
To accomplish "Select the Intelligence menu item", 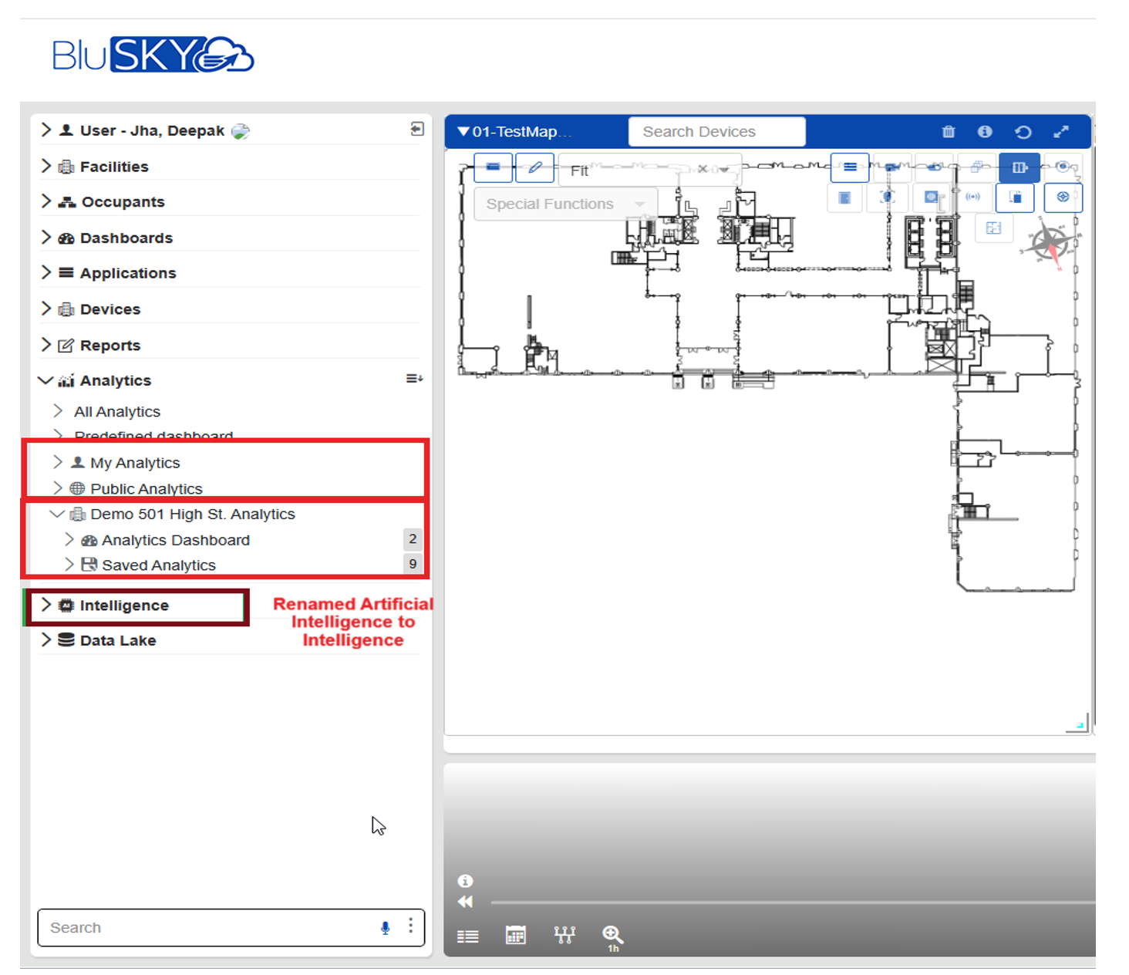I will click(124, 606).
